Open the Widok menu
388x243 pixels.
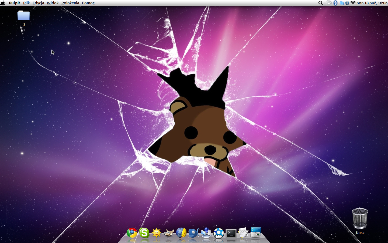tap(53, 3)
